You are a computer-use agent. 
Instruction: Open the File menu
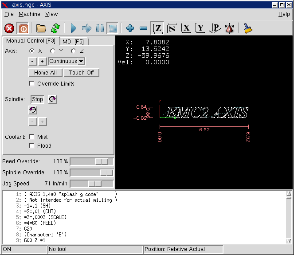pos(9,14)
